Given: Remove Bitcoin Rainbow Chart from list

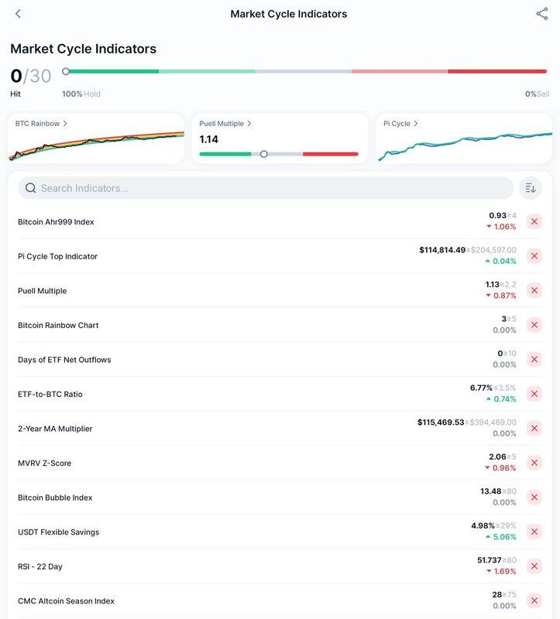Looking at the screenshot, I should (534, 325).
